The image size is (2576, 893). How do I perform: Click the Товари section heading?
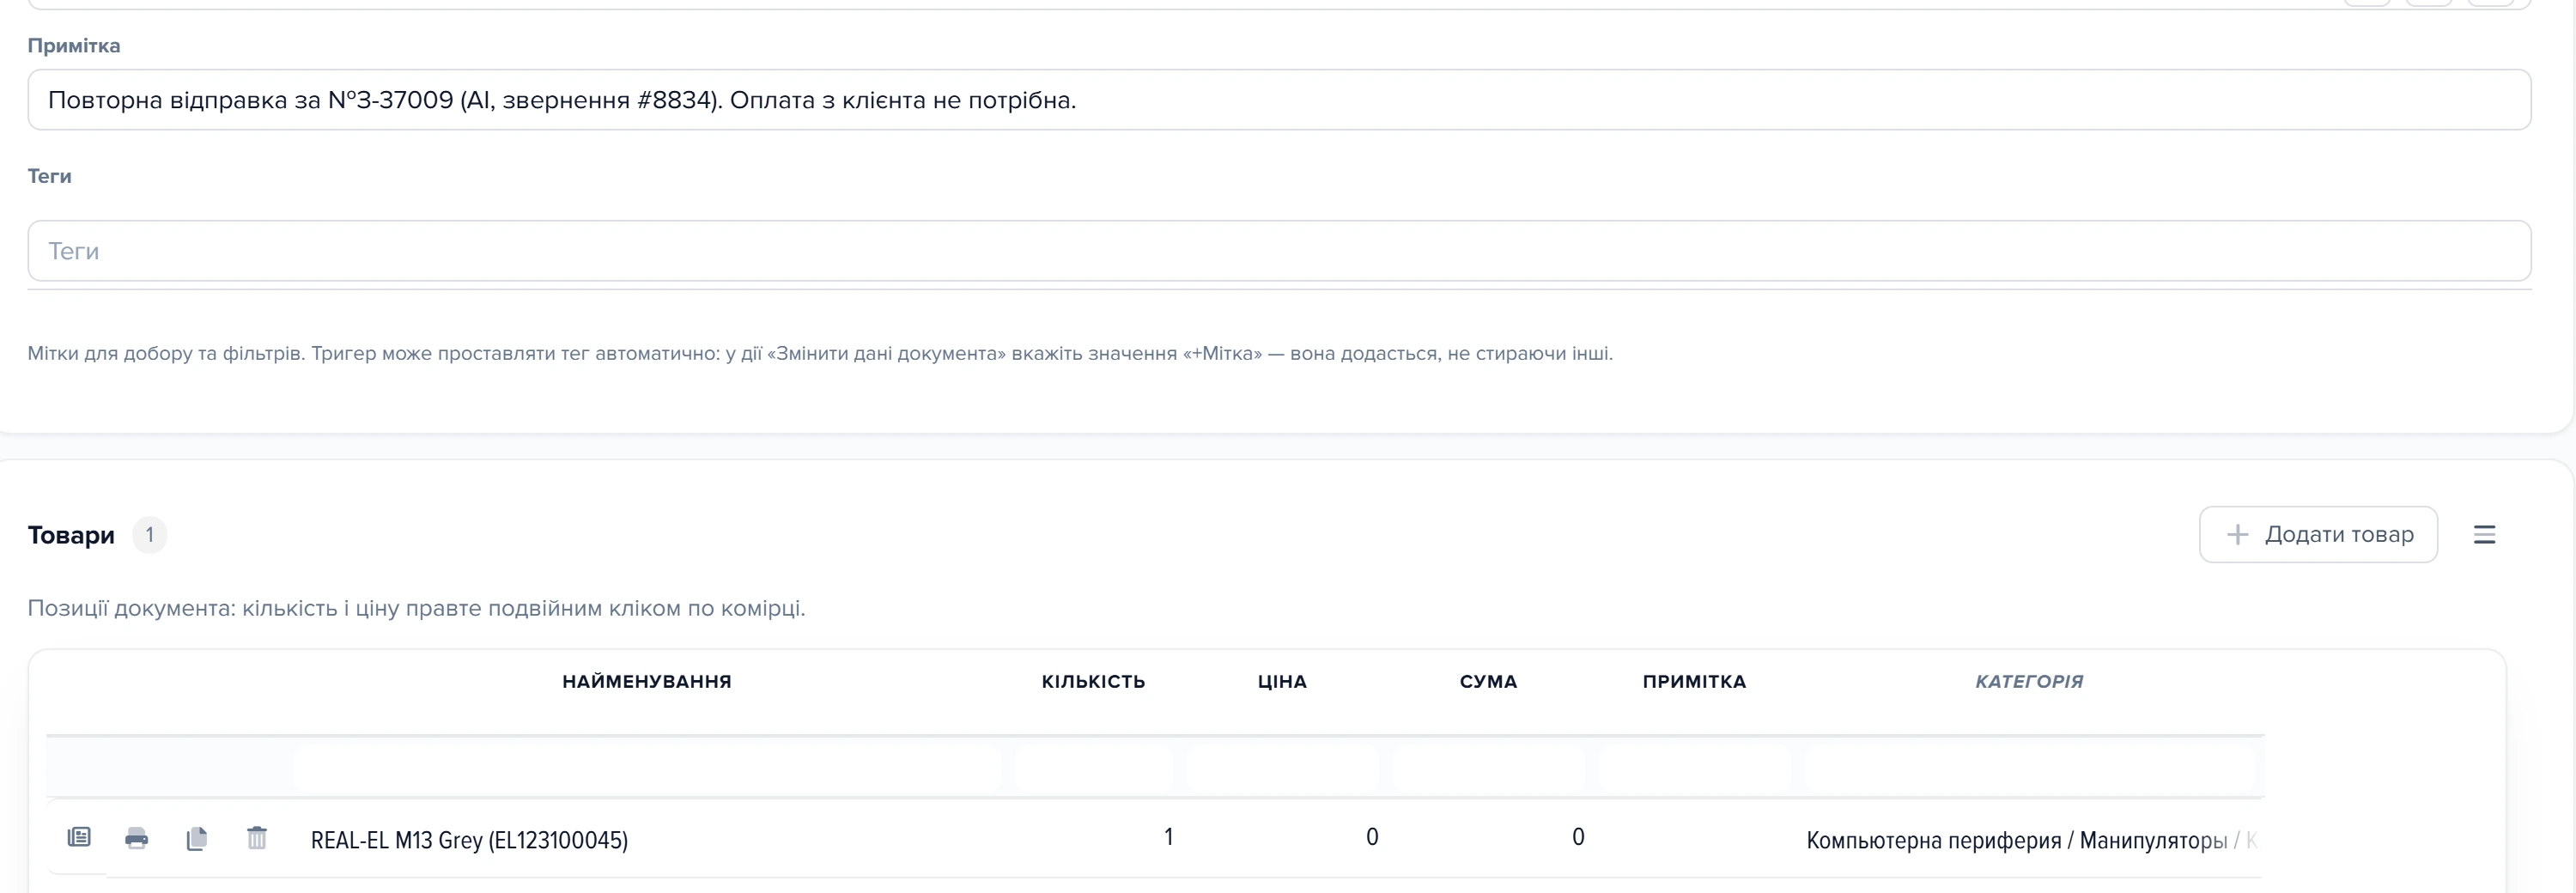(71, 535)
